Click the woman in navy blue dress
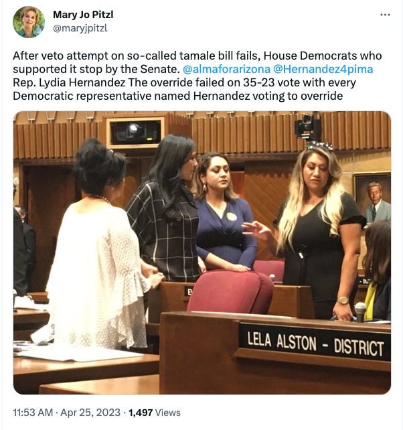 coord(224,214)
